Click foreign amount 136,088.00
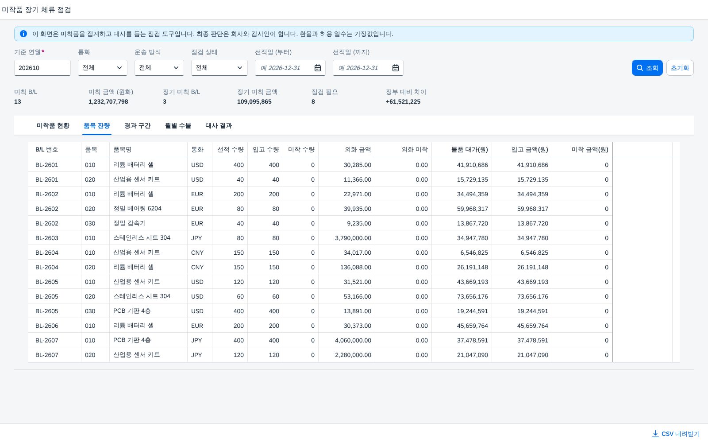 point(356,267)
